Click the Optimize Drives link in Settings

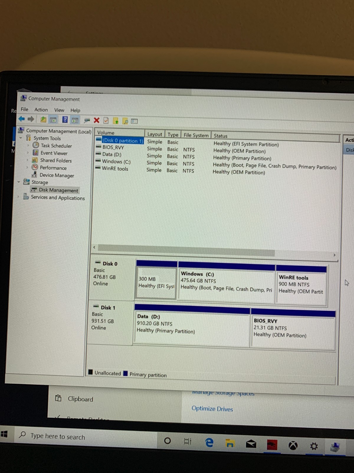212,409
